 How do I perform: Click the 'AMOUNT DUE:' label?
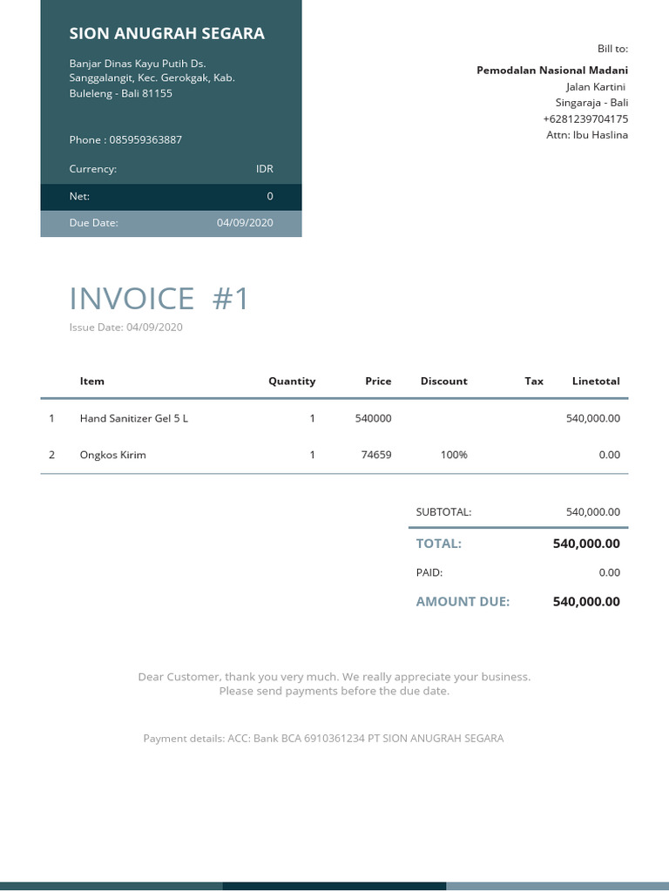point(463,602)
